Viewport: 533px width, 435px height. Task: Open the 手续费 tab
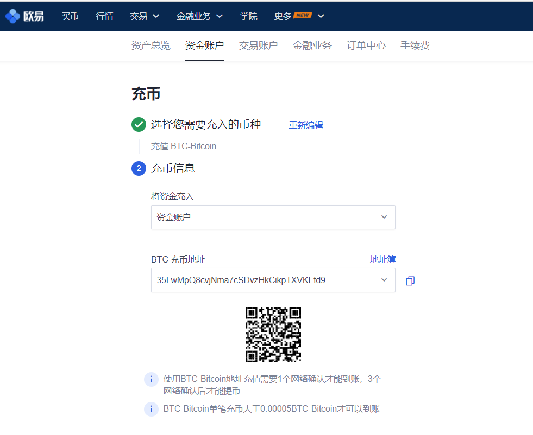pos(415,46)
